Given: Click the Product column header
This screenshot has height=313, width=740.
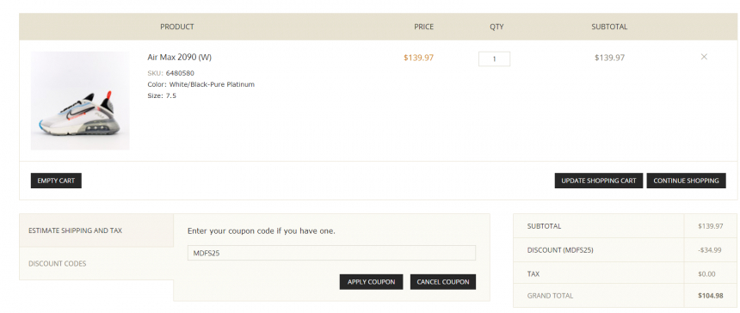Looking at the screenshot, I should pyautogui.click(x=177, y=27).
